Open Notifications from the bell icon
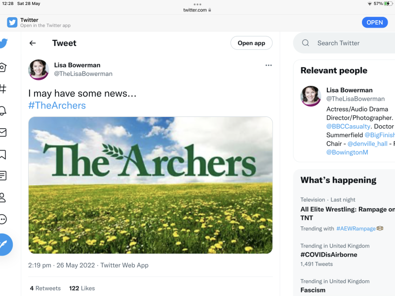This screenshot has height=296, width=395. 5,111
